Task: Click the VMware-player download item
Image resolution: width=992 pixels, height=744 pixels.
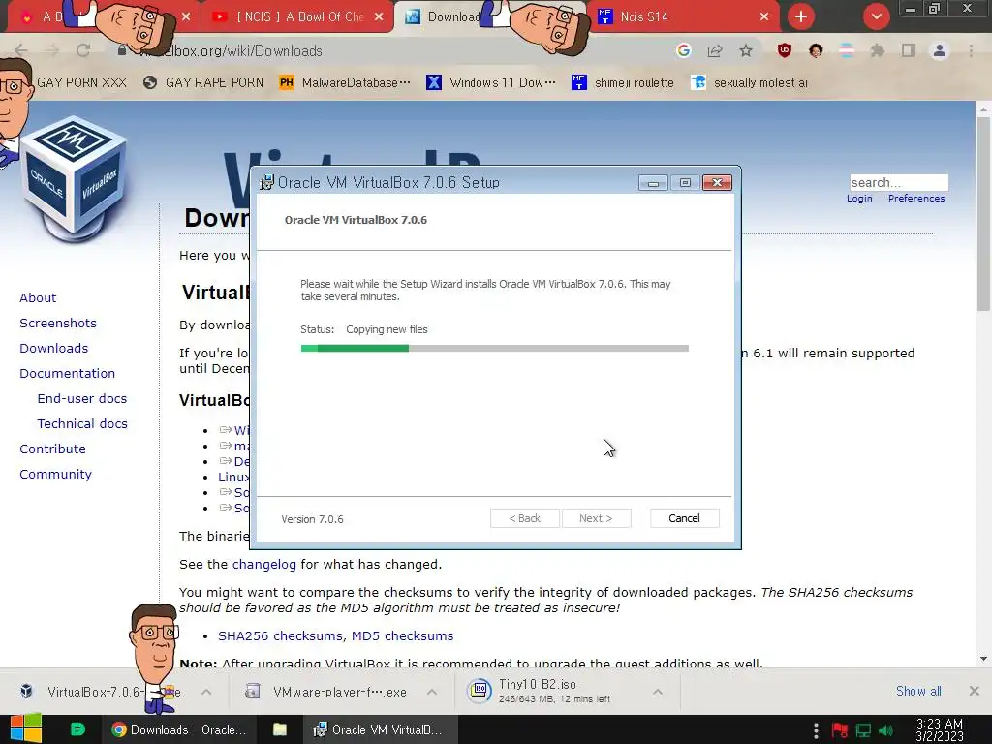Action: point(339,692)
